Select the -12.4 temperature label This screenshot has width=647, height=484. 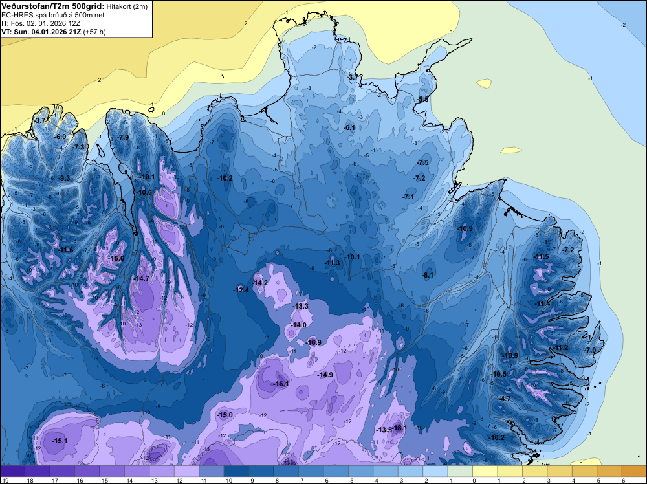coord(241,290)
